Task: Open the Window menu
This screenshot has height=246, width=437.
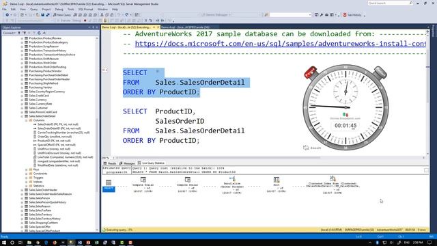Action: [102, 9]
